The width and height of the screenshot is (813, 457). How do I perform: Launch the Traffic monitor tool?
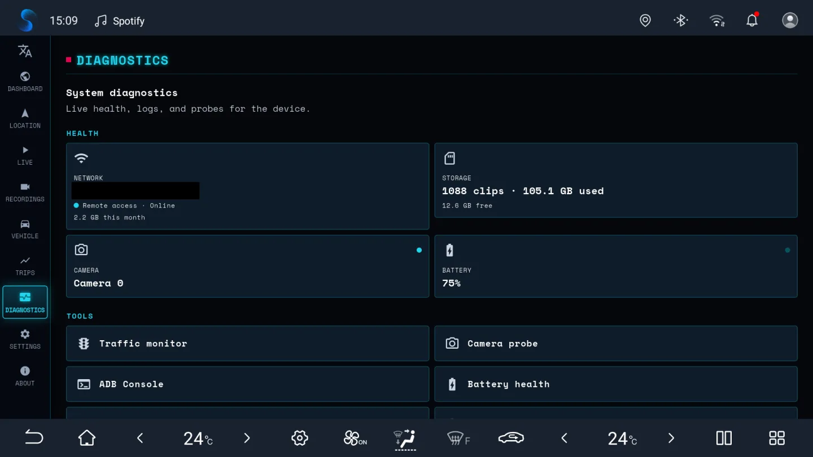pyautogui.click(x=247, y=343)
